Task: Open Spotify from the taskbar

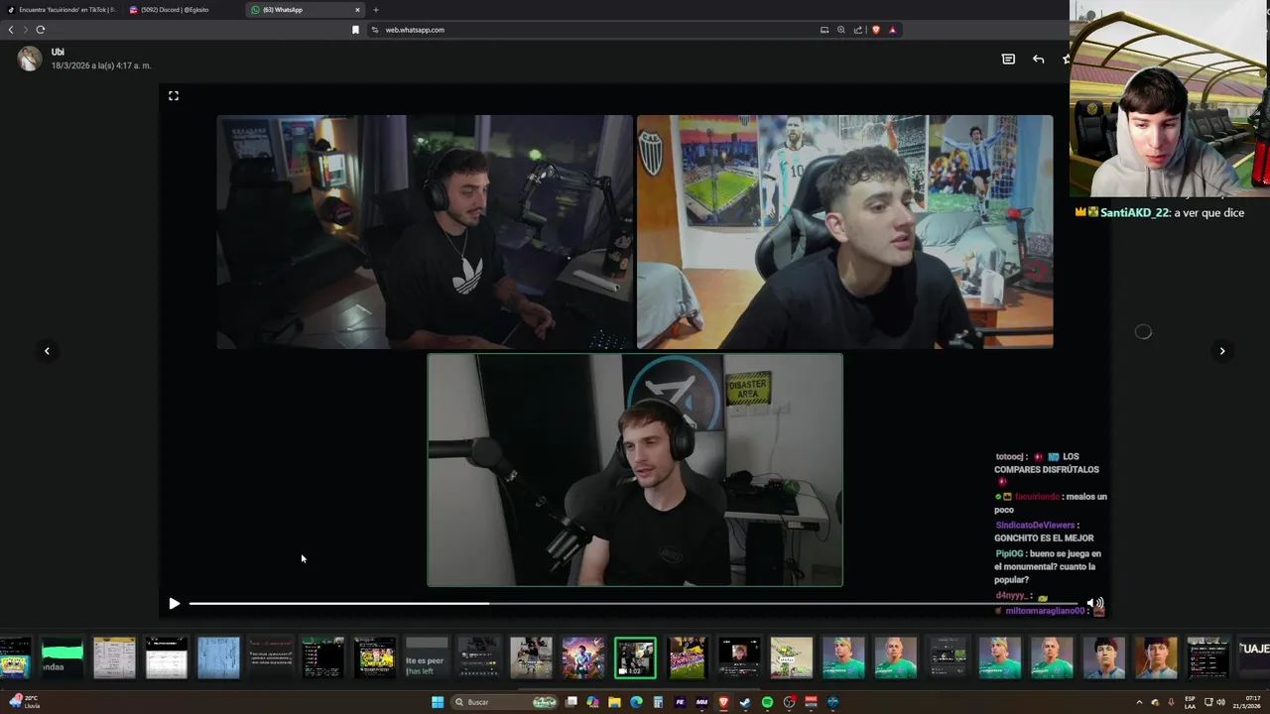Action: click(767, 702)
